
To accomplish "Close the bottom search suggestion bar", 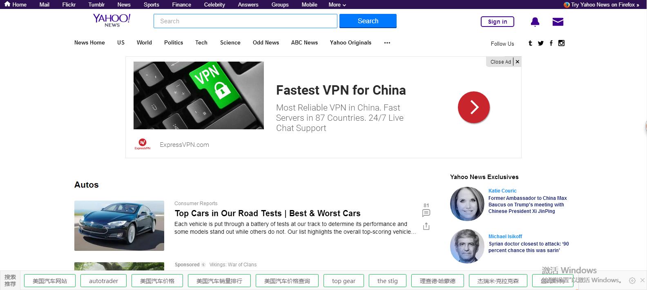I will [642, 281].
